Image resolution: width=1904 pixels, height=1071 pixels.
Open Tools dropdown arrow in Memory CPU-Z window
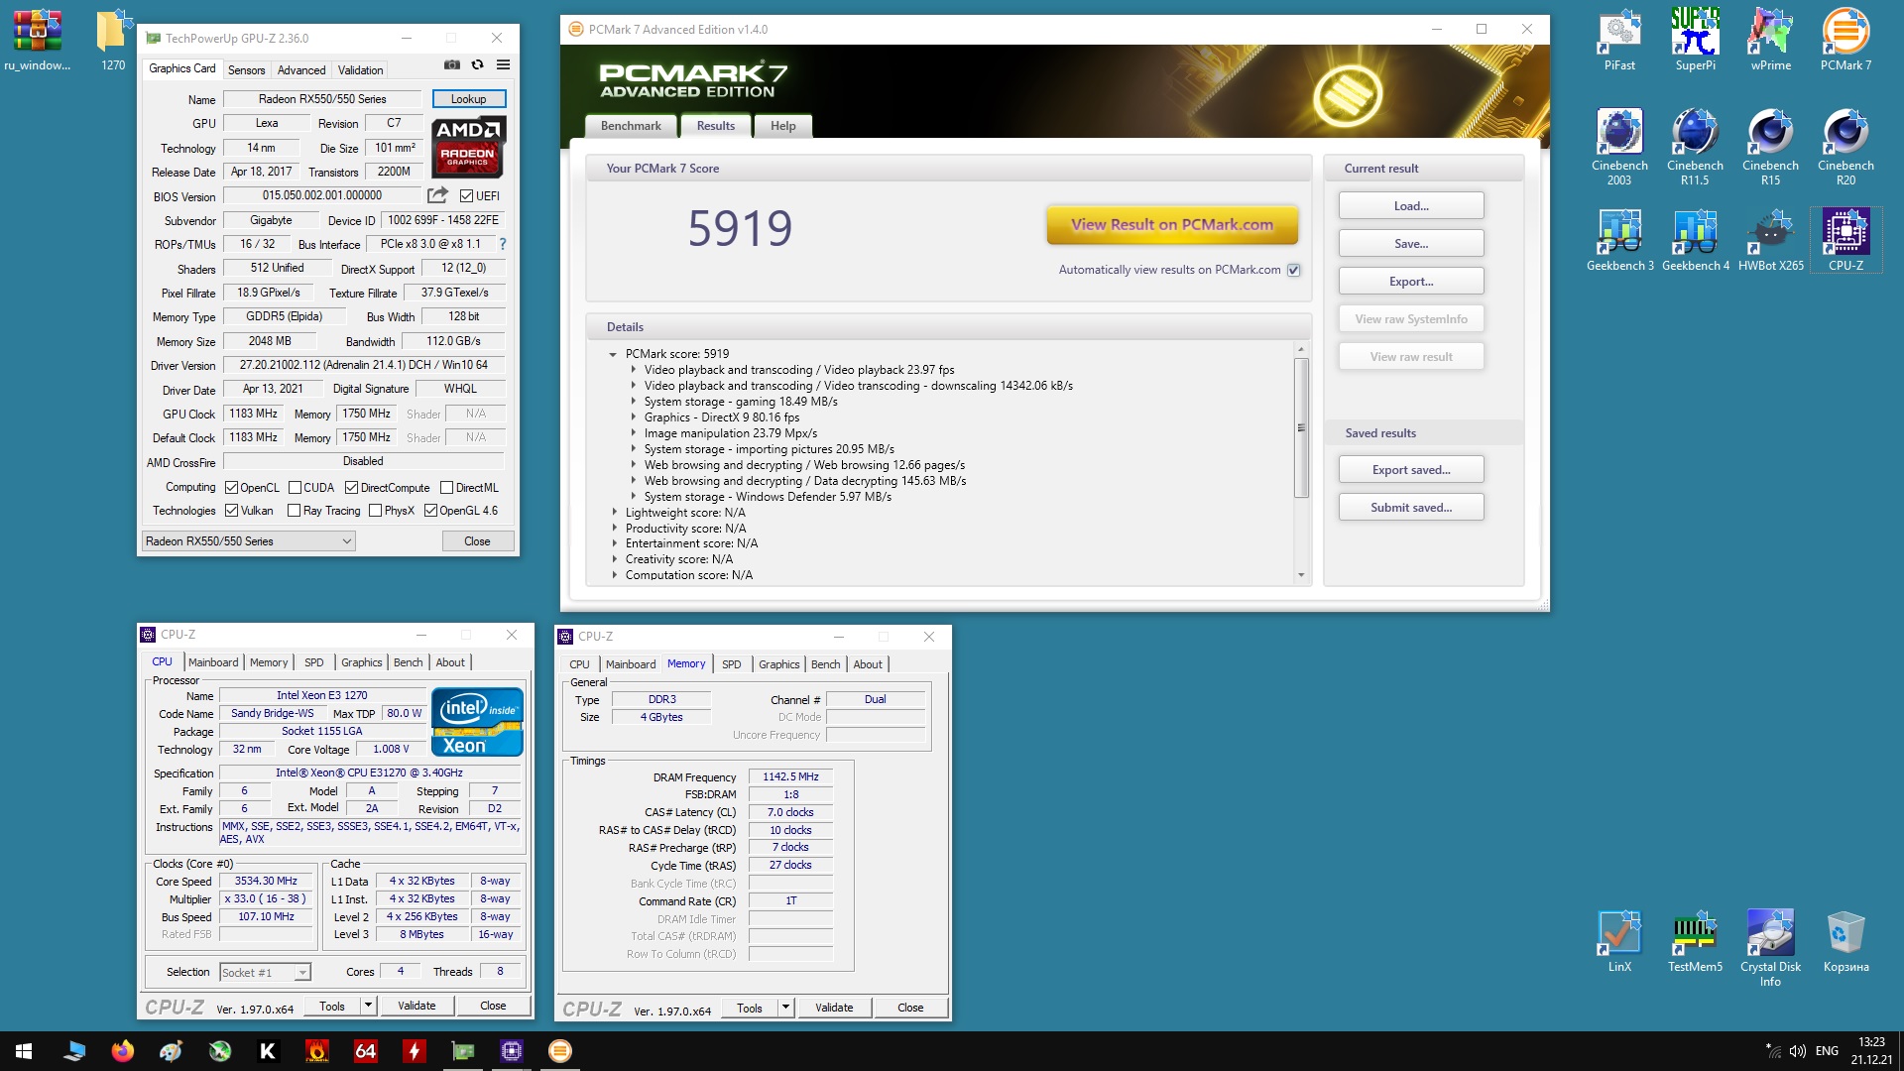(x=785, y=1008)
